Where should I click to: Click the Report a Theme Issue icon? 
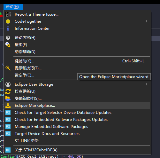coord(8,14)
